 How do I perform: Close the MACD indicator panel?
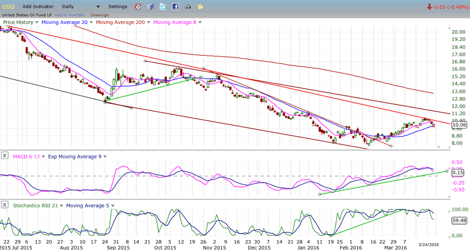coord(5,156)
